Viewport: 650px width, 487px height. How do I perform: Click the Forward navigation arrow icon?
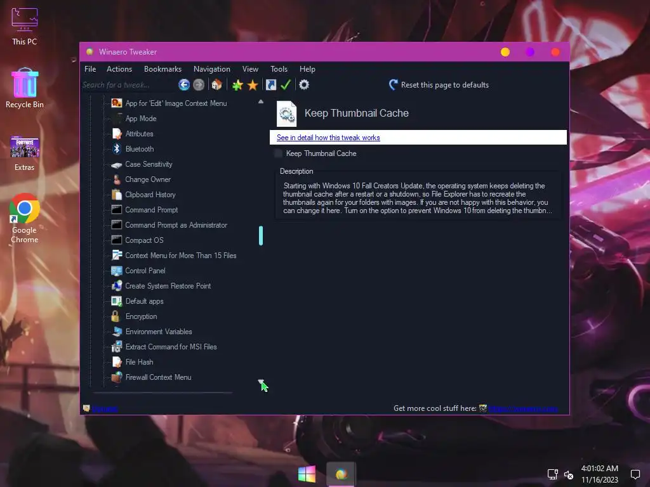click(199, 85)
